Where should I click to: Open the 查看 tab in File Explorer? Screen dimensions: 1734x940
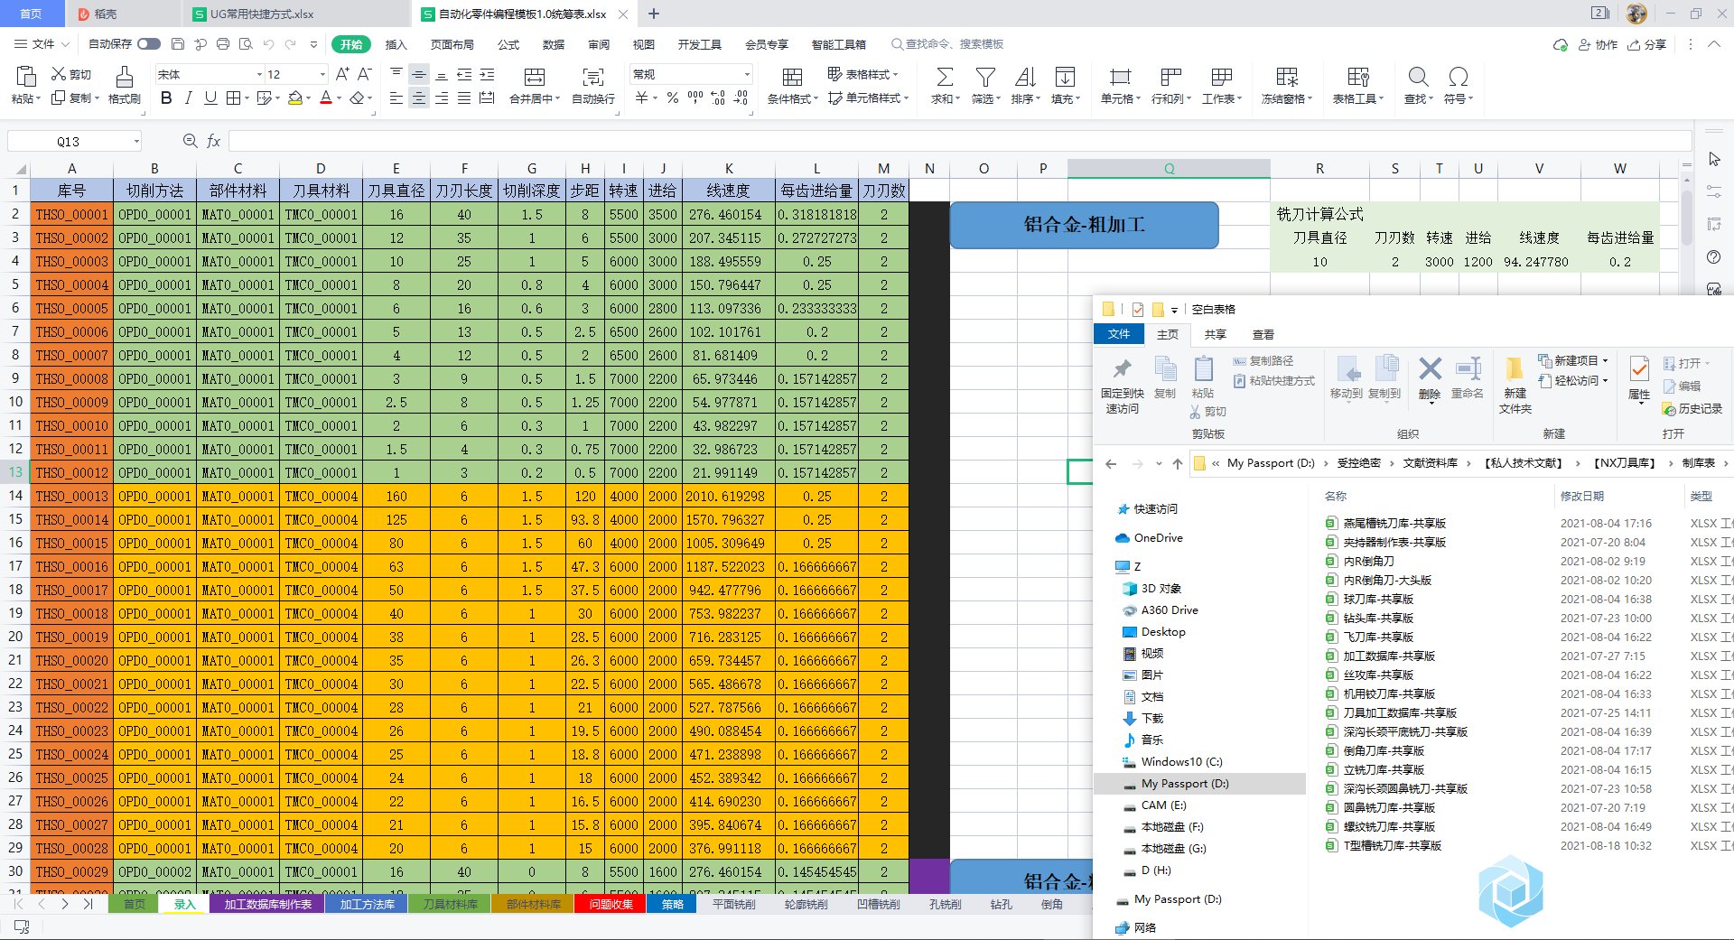point(1263,334)
